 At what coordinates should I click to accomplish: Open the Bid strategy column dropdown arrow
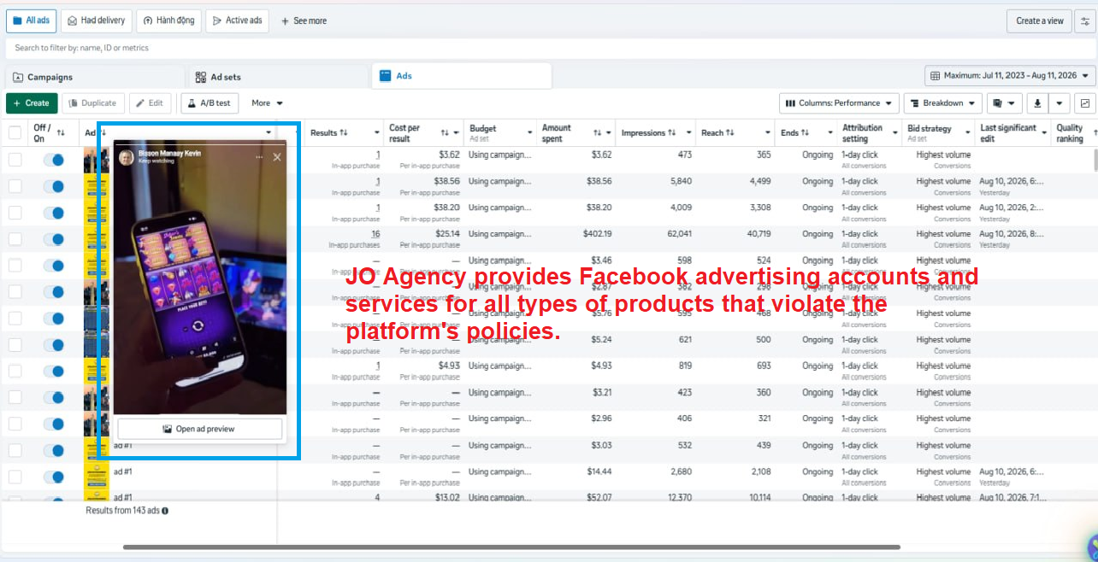[x=967, y=132]
